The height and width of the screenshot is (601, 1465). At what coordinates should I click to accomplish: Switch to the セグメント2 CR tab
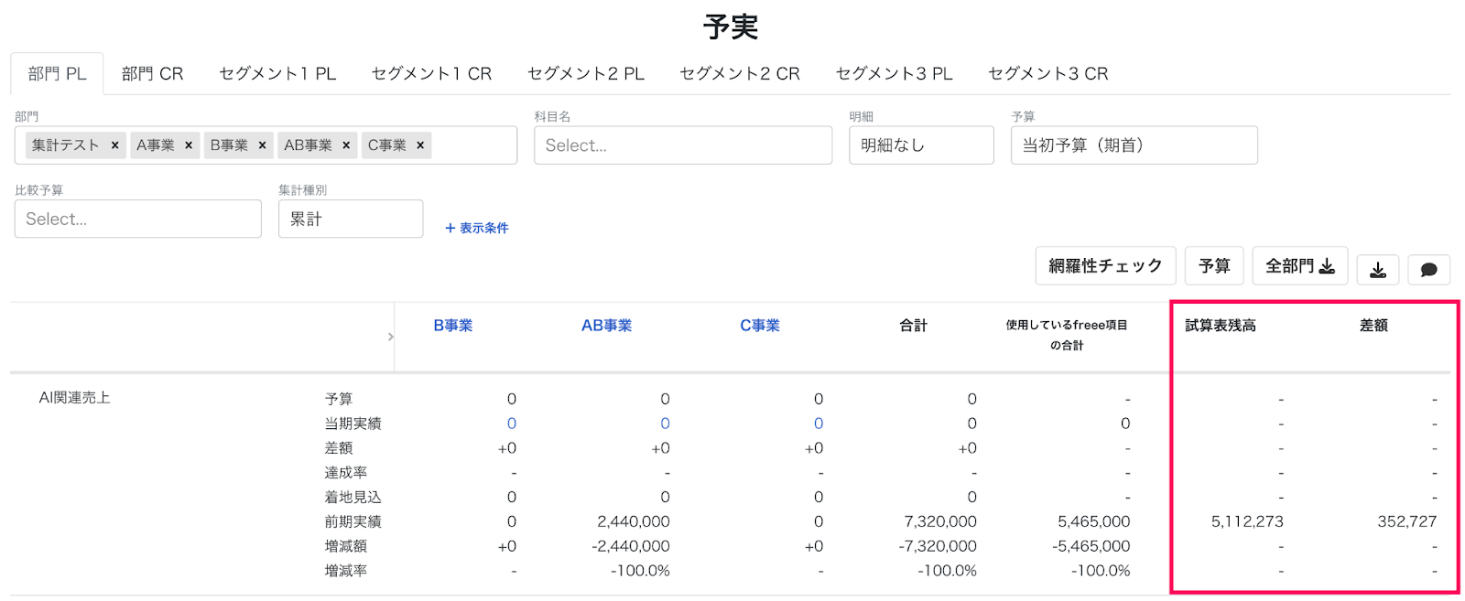click(x=740, y=74)
